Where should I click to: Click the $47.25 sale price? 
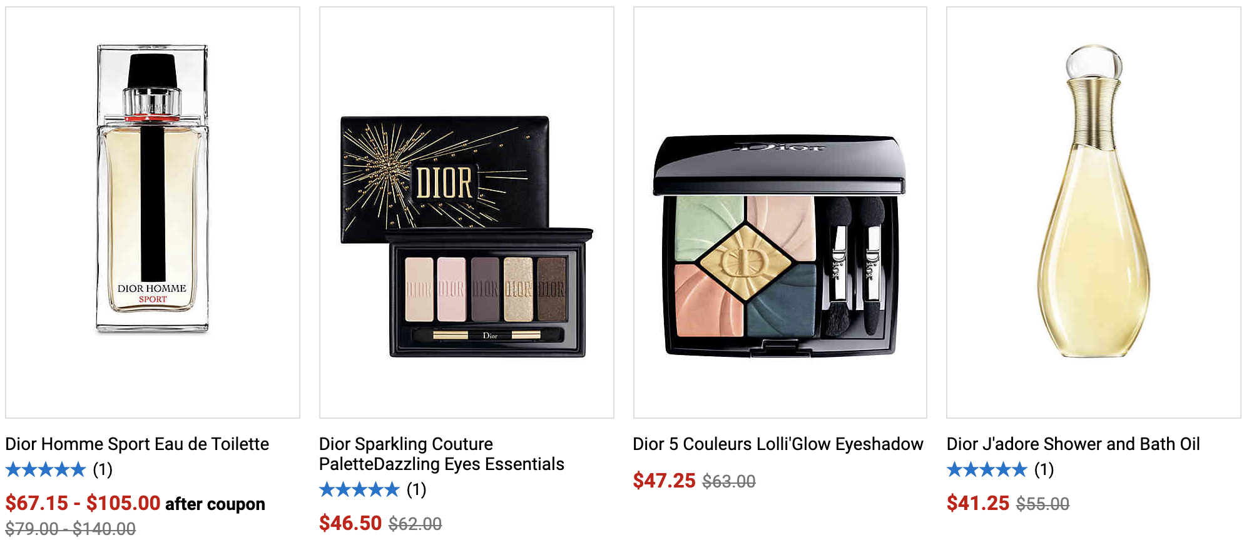[664, 481]
